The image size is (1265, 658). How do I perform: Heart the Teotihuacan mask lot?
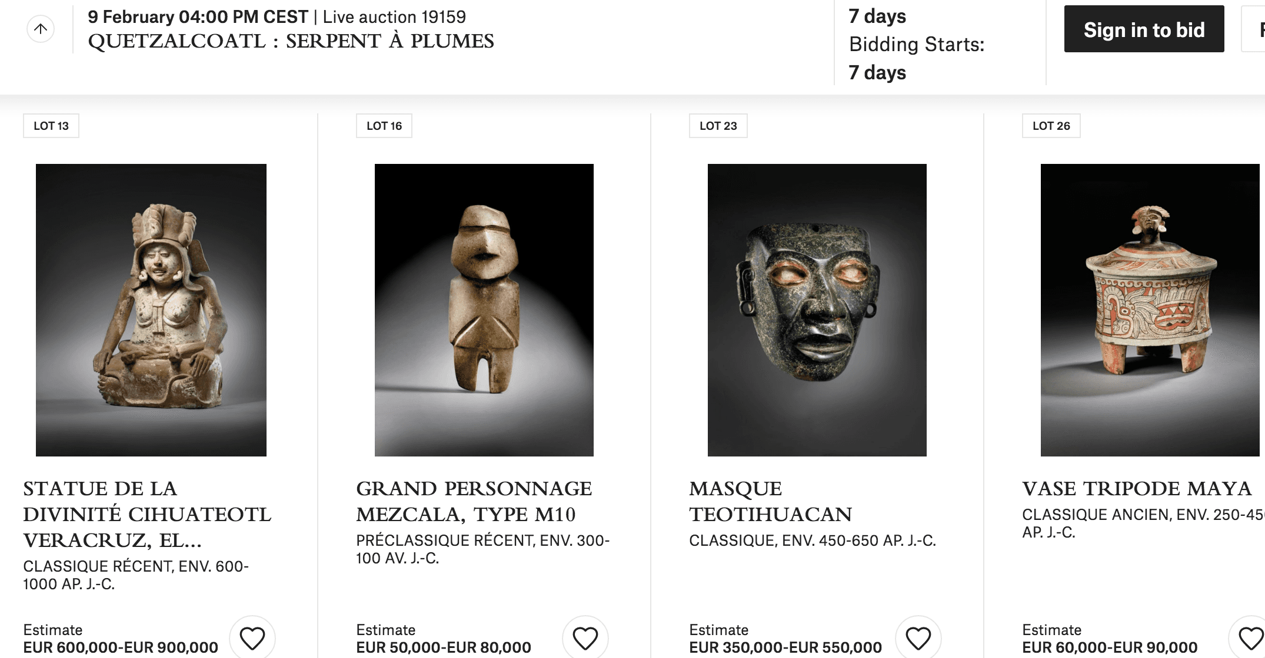pyautogui.click(x=918, y=638)
